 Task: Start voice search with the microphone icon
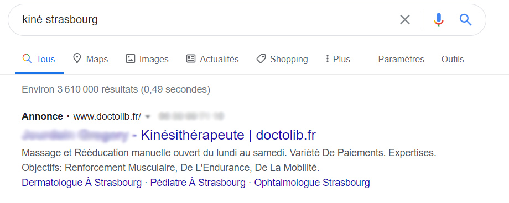click(439, 20)
